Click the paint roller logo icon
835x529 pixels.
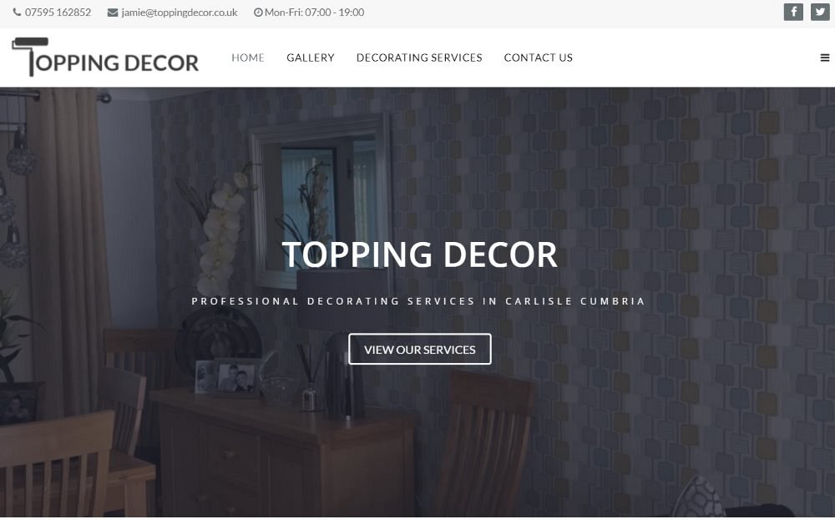point(30,57)
